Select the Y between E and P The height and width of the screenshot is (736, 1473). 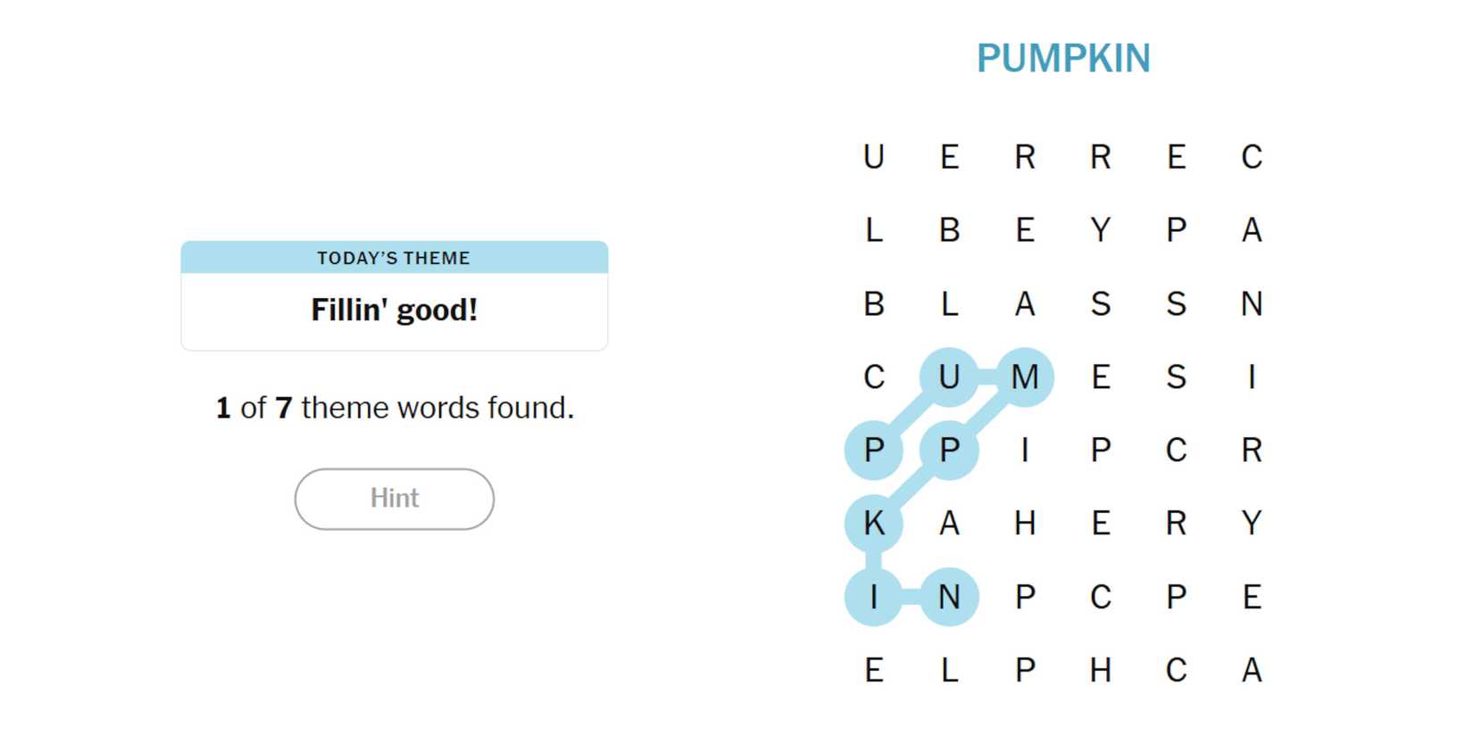[1101, 231]
